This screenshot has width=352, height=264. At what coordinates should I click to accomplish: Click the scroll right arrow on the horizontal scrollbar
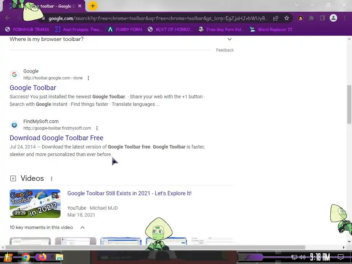point(344,247)
